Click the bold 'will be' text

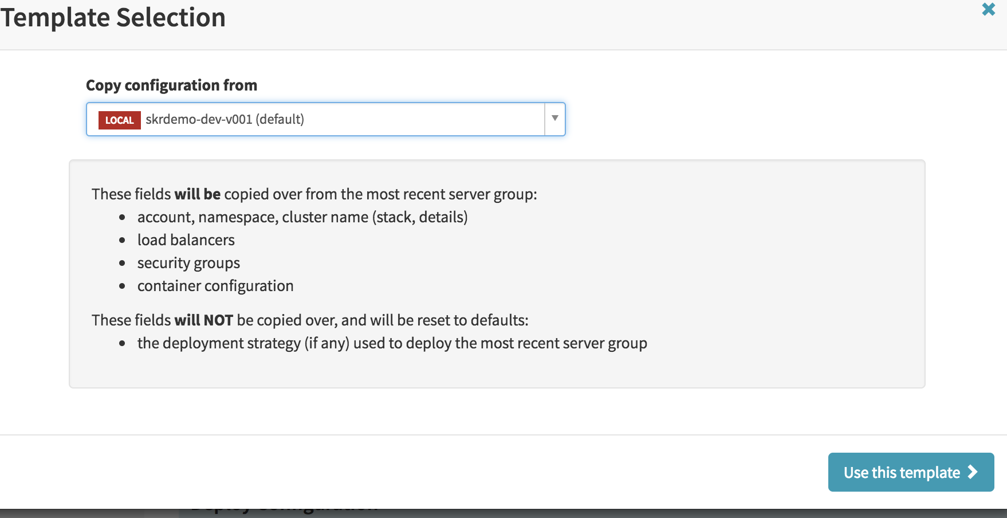197,194
